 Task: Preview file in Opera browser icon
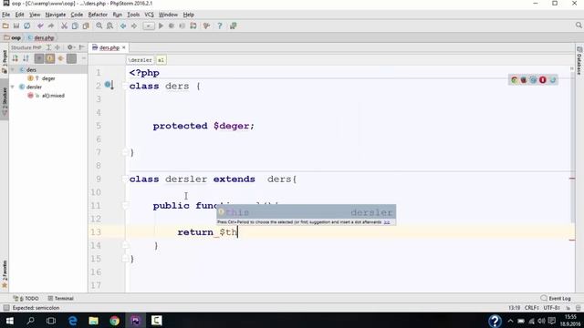coord(543,79)
